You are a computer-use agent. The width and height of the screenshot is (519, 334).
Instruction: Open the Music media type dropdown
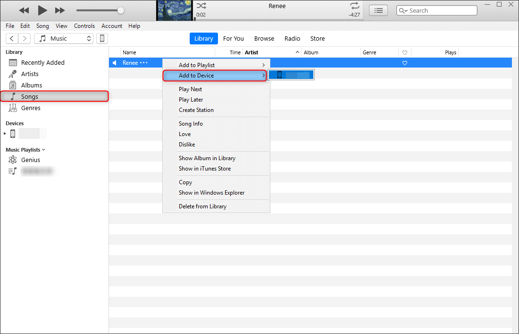(64, 39)
